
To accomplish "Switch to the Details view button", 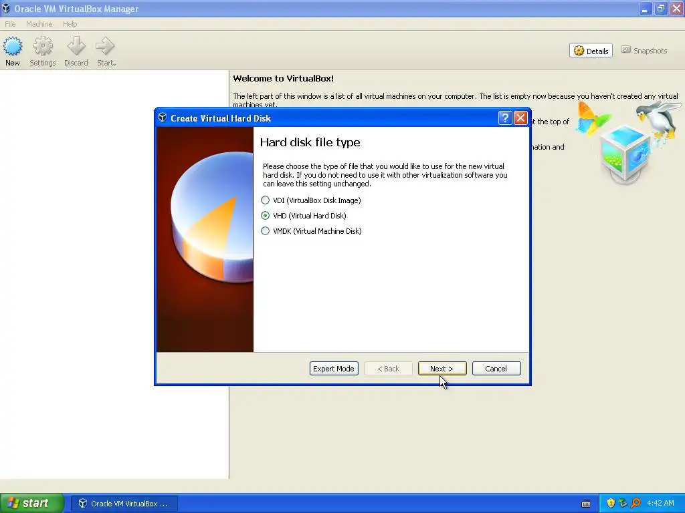I will [x=591, y=51].
